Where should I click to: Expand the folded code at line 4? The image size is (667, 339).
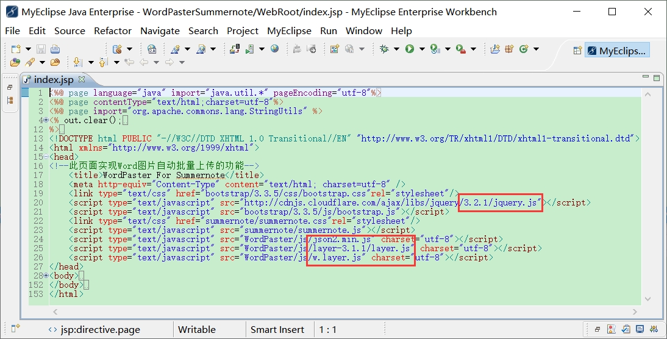pos(46,120)
